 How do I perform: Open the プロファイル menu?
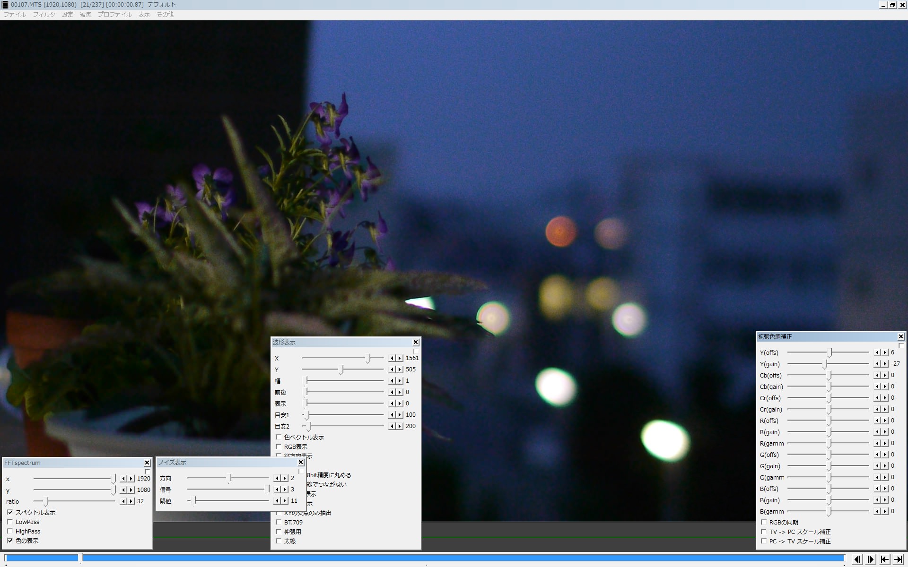click(114, 15)
